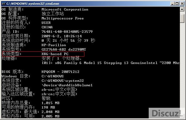Click the available memory '198 MB'
The width and height of the screenshot is (186, 120).
(x=48, y=107)
